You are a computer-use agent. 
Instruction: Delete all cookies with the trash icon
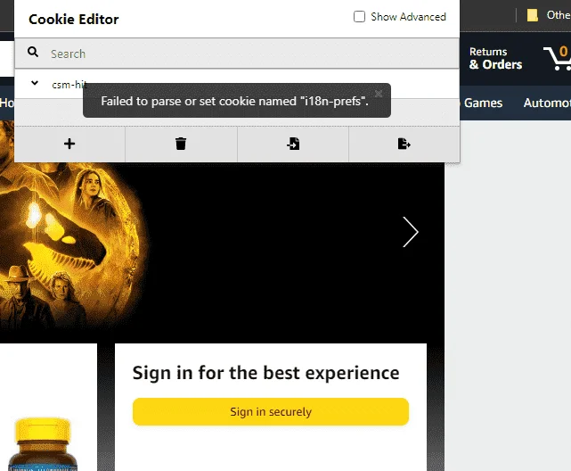(181, 144)
